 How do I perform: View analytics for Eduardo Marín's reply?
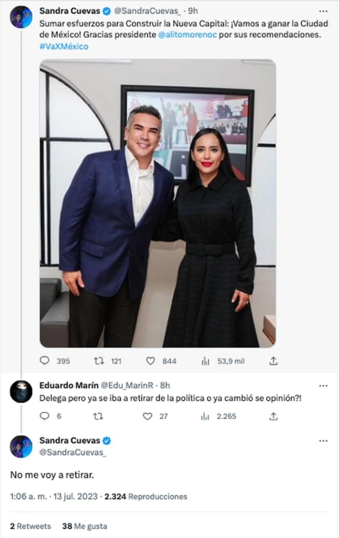click(205, 416)
